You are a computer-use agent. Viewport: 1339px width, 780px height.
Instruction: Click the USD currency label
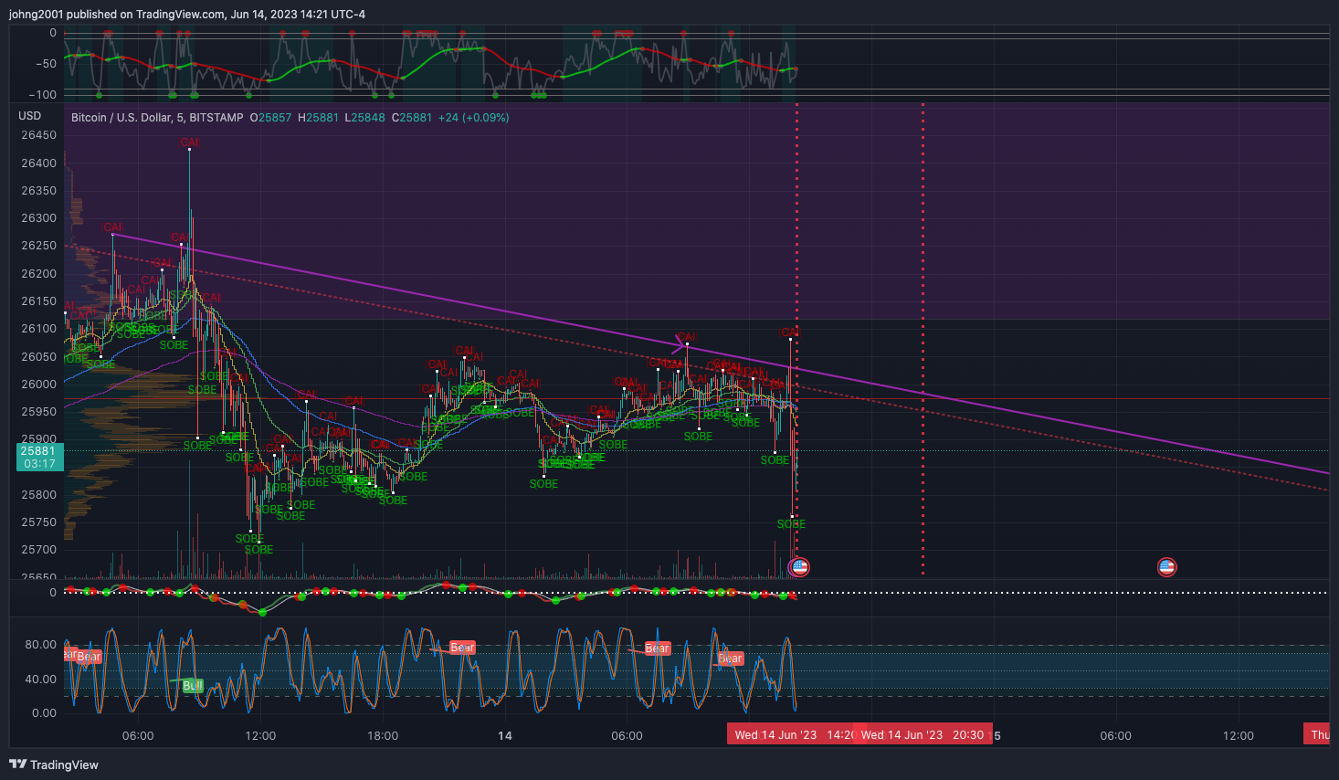point(30,116)
